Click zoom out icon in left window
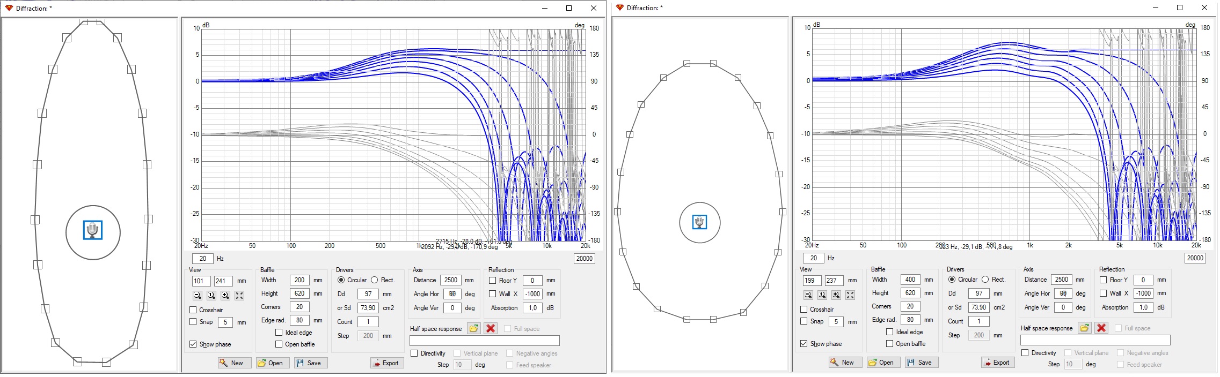The image size is (1220, 377). 198,296
